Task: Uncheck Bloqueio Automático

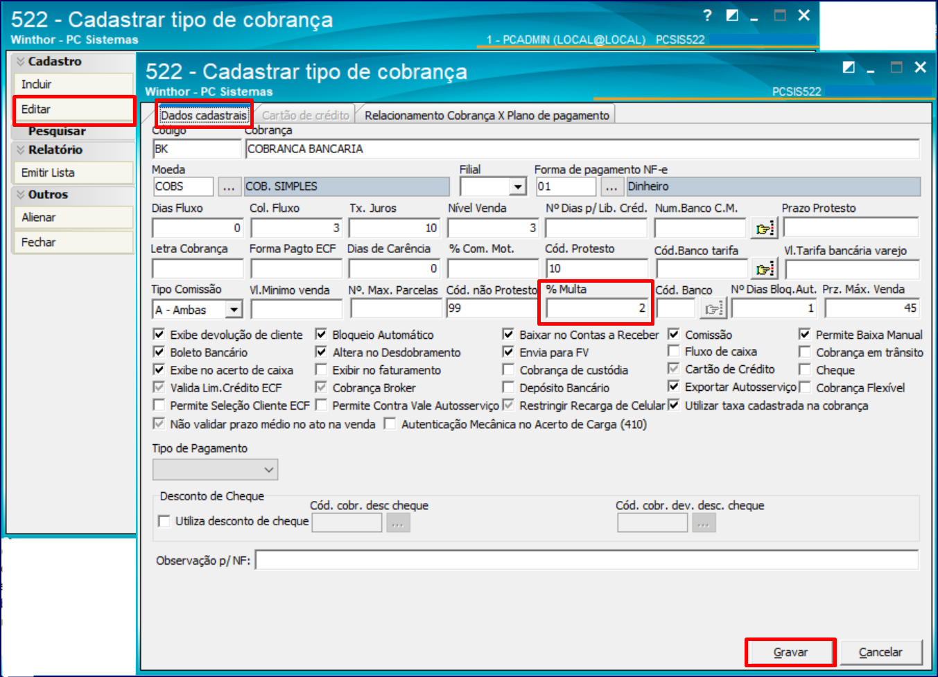Action: pyautogui.click(x=321, y=335)
